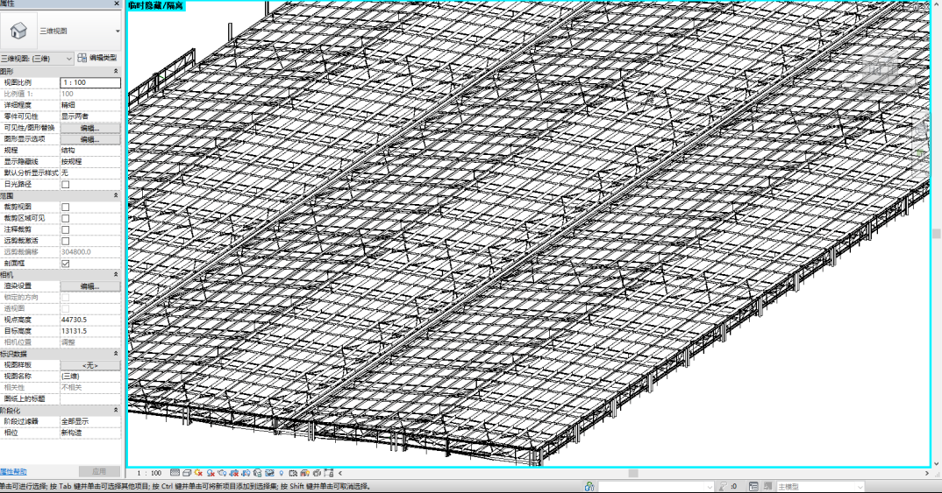Toggle the shadows icon in view bar
942x493 pixels.
(211, 473)
